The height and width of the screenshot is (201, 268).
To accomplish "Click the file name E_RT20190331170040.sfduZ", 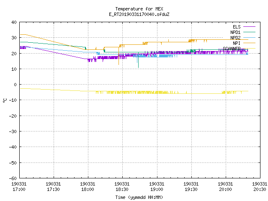I will pos(139,14).
